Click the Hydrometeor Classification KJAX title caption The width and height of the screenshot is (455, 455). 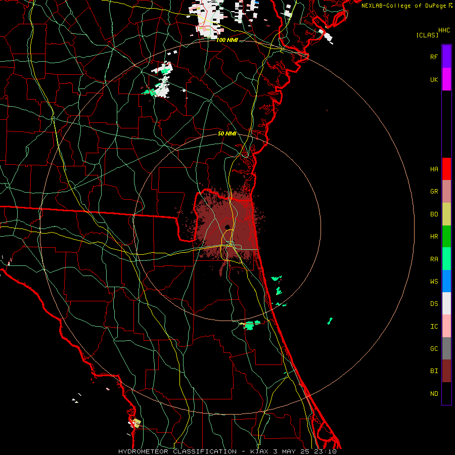[227, 451]
